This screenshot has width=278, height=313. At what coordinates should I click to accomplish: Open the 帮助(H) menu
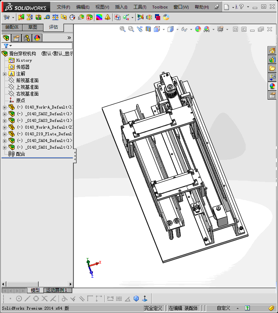202,7
